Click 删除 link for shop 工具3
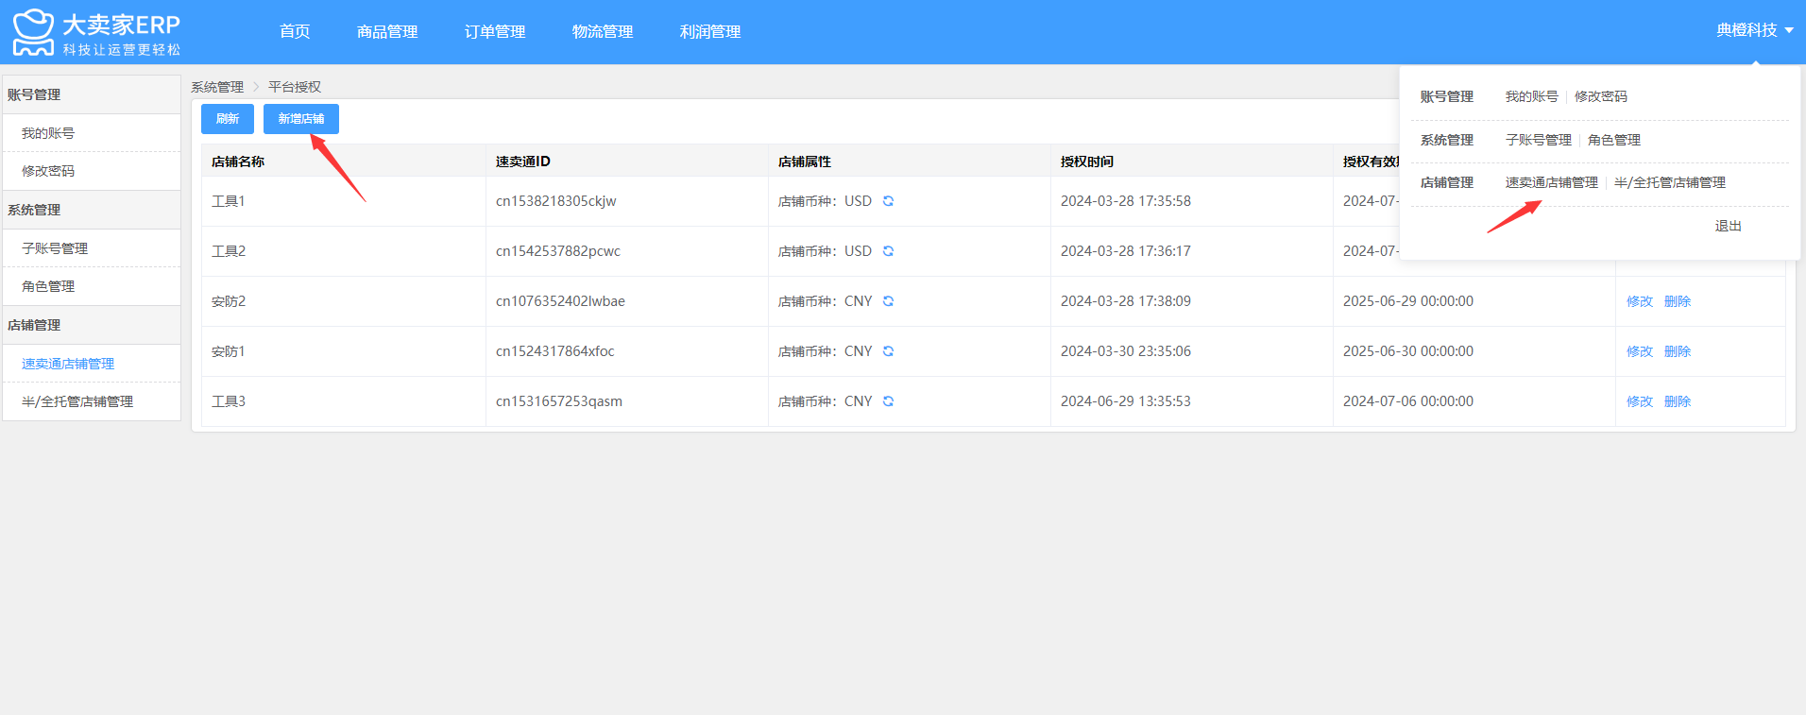Viewport: 1806px width, 715px height. pos(1678,401)
